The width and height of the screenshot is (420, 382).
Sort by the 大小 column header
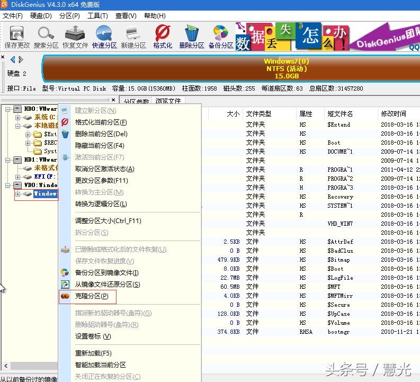226,114
